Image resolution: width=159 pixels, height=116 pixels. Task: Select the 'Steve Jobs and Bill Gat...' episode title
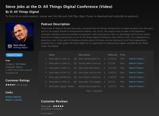click(x=61, y=77)
